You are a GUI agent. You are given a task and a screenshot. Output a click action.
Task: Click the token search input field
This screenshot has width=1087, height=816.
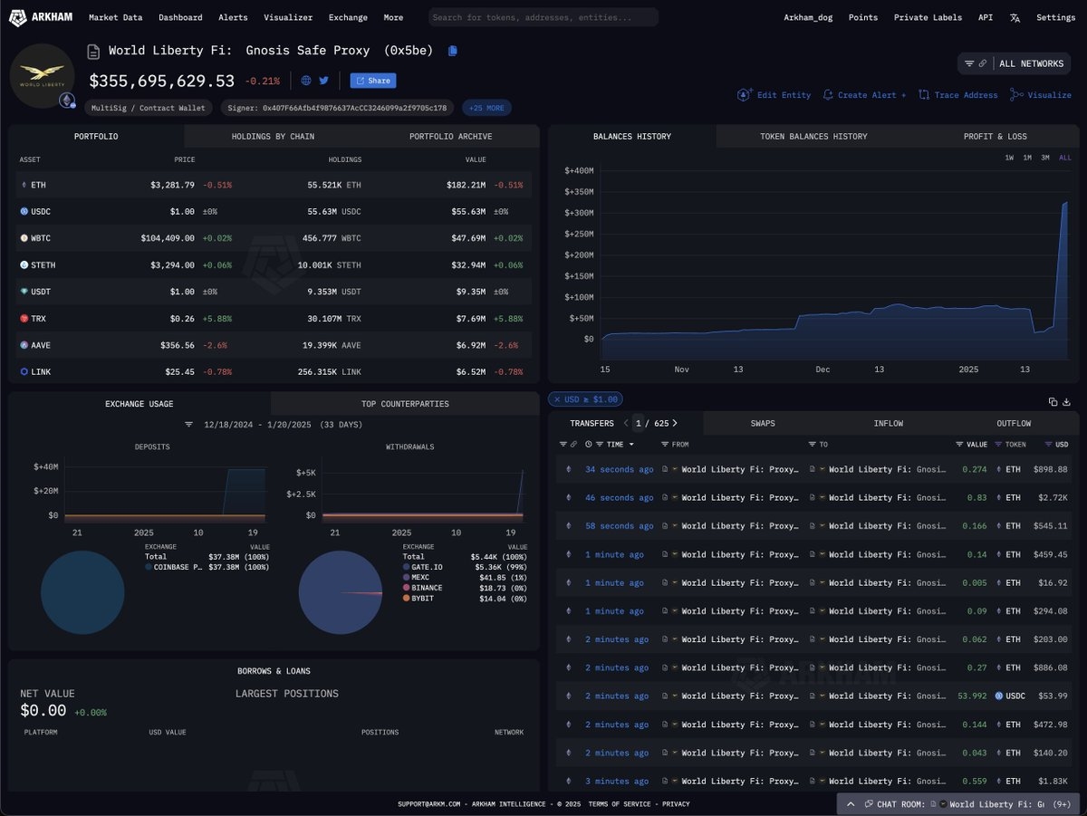(543, 17)
